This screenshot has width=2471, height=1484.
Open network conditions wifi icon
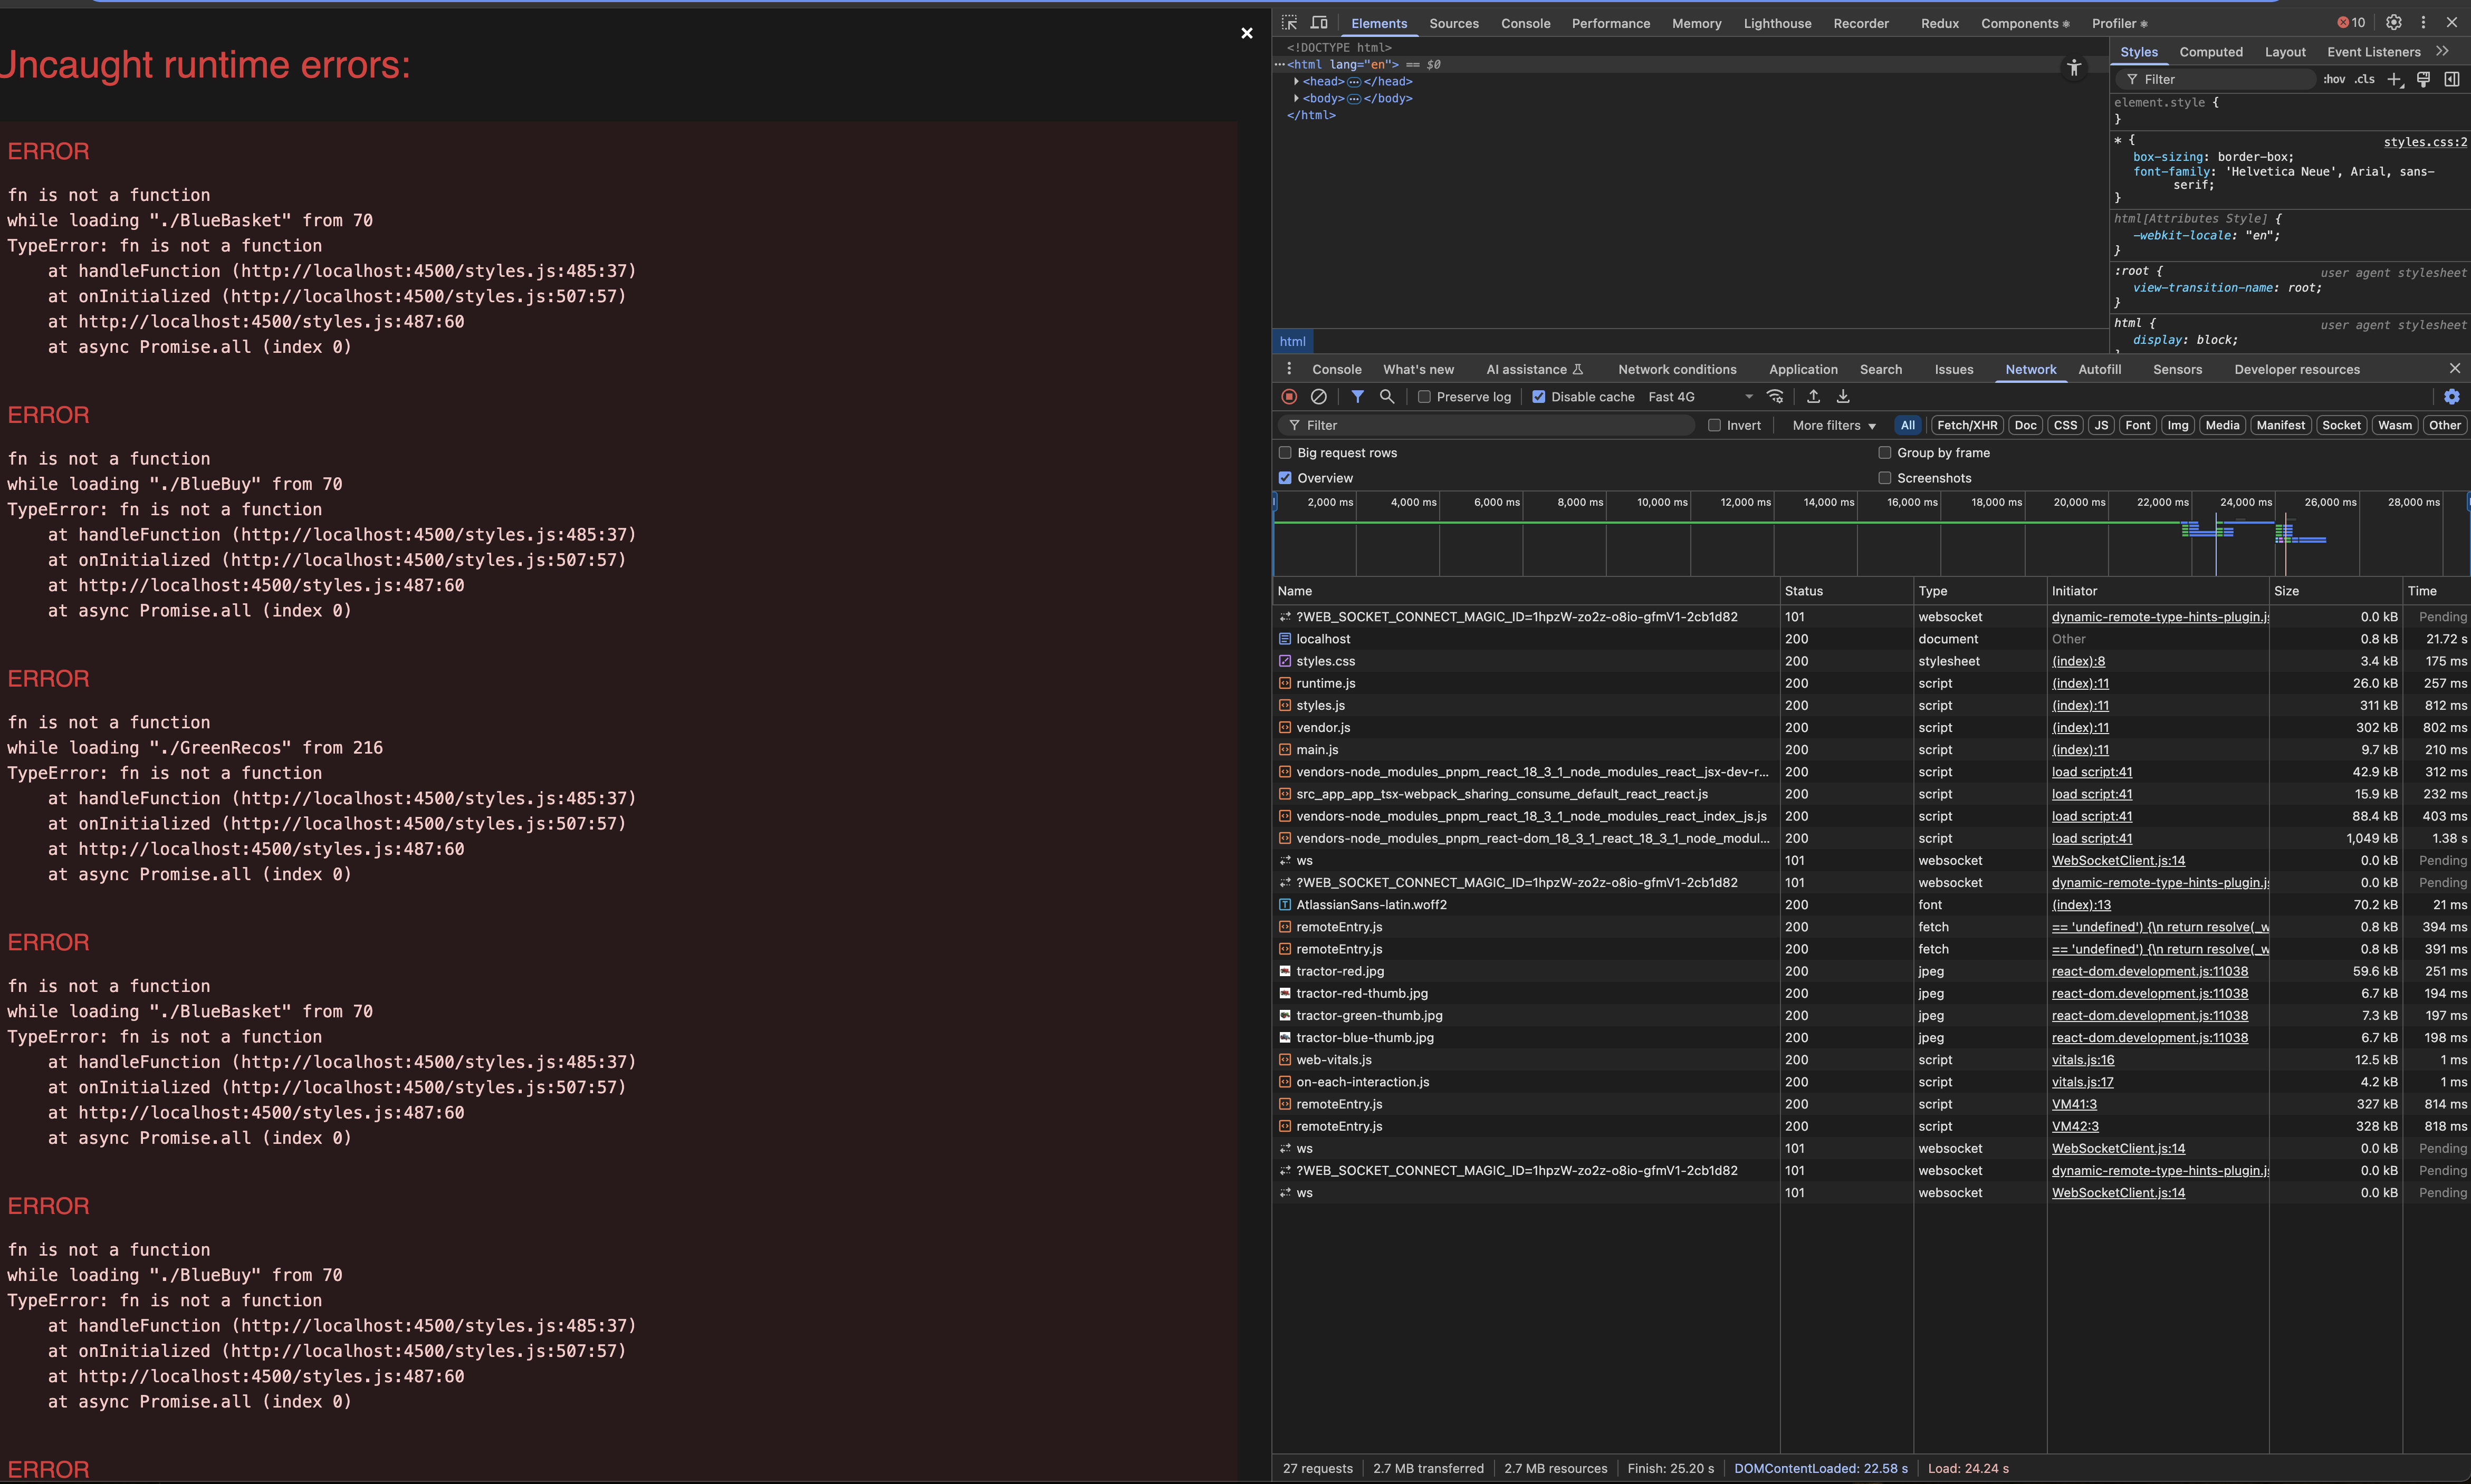coord(1775,397)
